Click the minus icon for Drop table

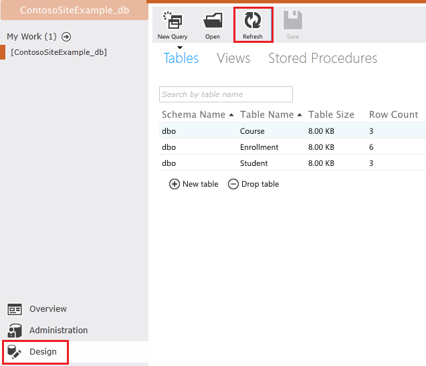pyautogui.click(x=233, y=184)
